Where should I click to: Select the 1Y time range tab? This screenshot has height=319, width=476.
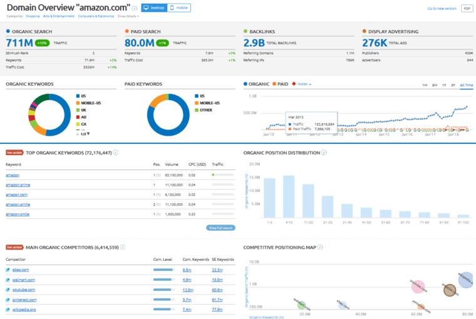pos(443,84)
